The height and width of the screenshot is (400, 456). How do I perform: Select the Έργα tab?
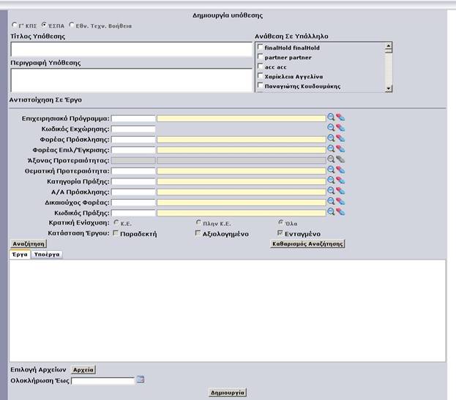18,254
